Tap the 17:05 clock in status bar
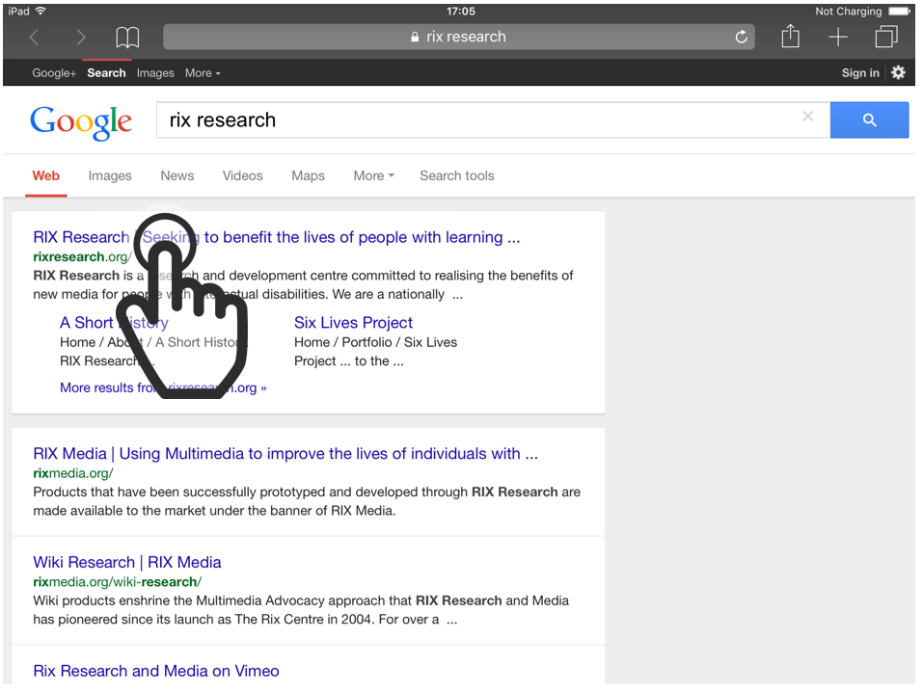 pyautogui.click(x=461, y=12)
